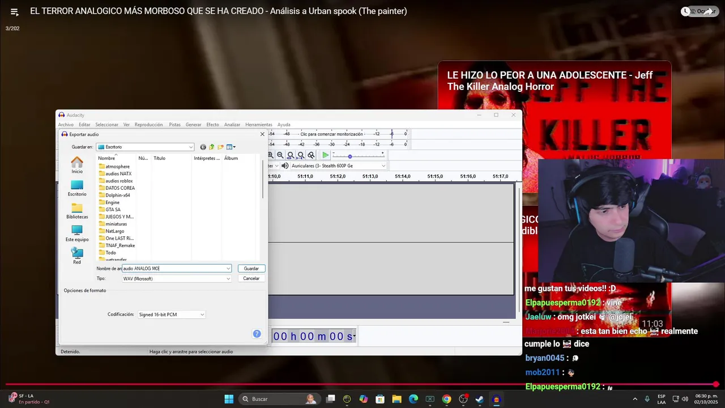Click Audacity's play button
The image size is (725, 408).
tap(326, 155)
